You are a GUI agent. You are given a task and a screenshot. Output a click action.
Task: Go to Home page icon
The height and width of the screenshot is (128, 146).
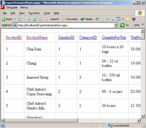41,19
